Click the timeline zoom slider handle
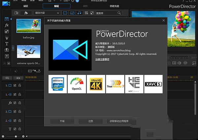The width and height of the screenshot is (198, 140). pyautogui.click(x=16, y=136)
